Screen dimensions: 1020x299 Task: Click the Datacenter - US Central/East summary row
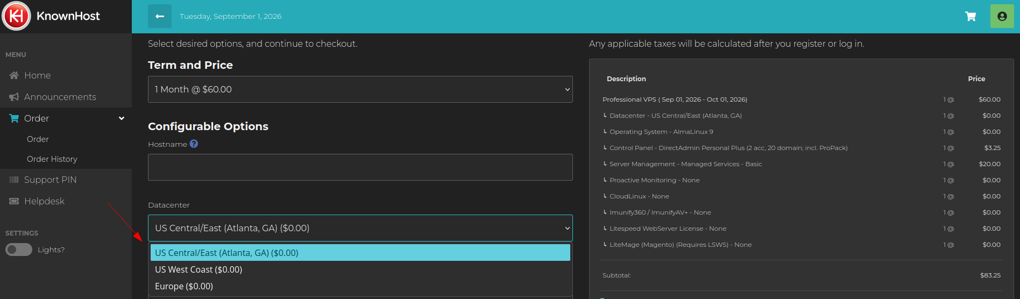(802, 116)
